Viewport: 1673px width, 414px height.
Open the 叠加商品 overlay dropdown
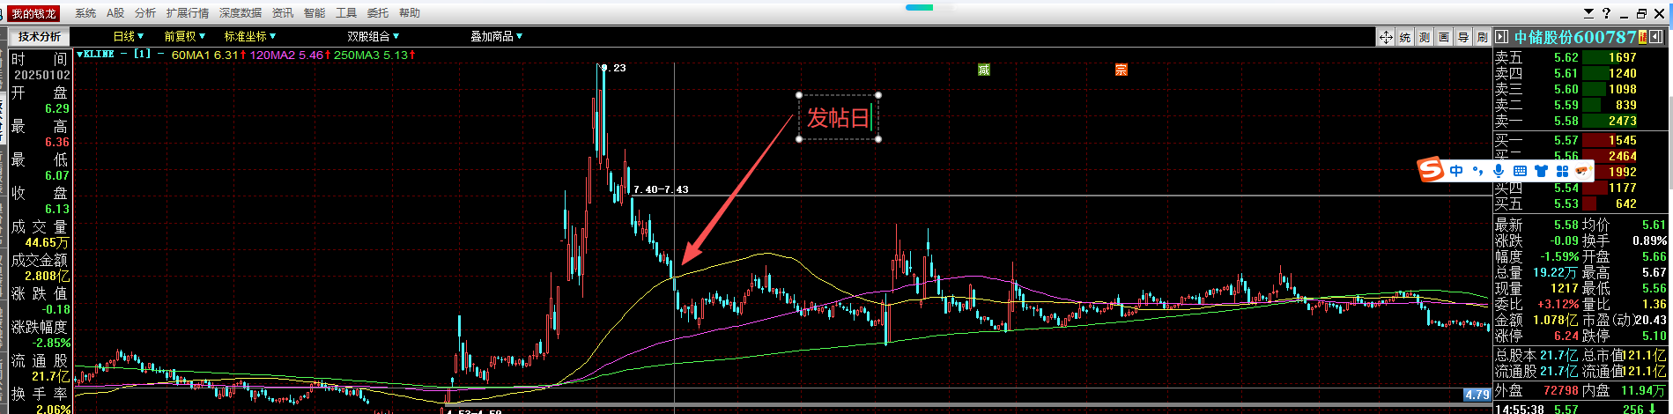tap(497, 36)
